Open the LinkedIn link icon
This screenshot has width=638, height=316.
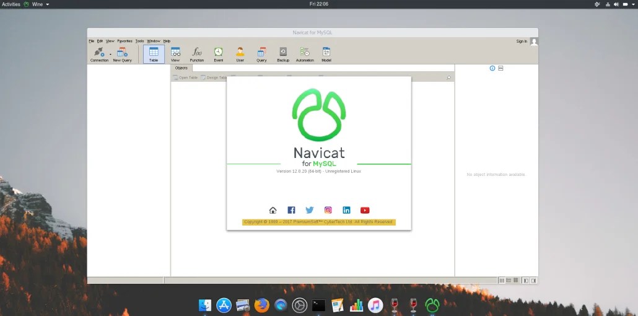(346, 210)
